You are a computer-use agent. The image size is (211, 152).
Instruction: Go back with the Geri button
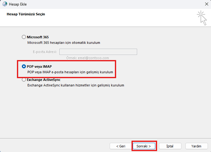click(x=121, y=146)
